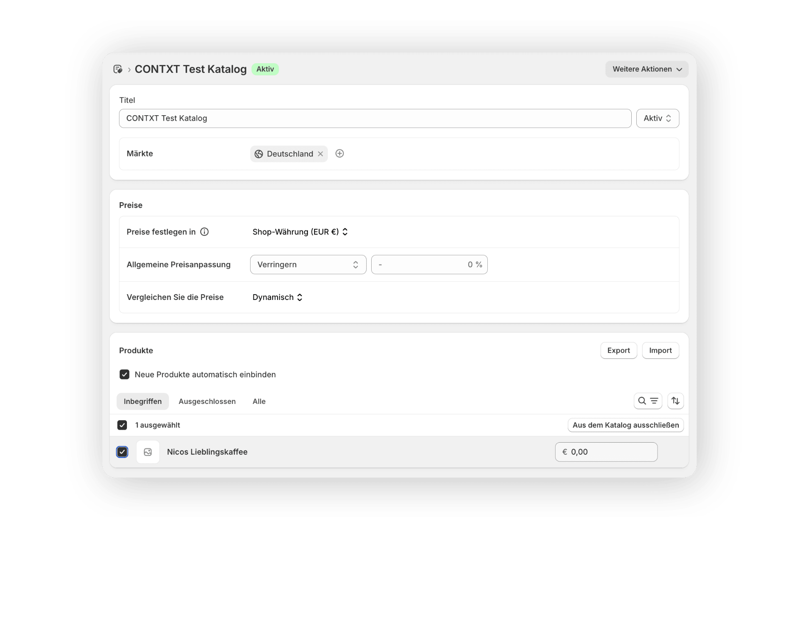799x624 pixels.
Task: Add a market with plus icon
Action: pyautogui.click(x=340, y=154)
